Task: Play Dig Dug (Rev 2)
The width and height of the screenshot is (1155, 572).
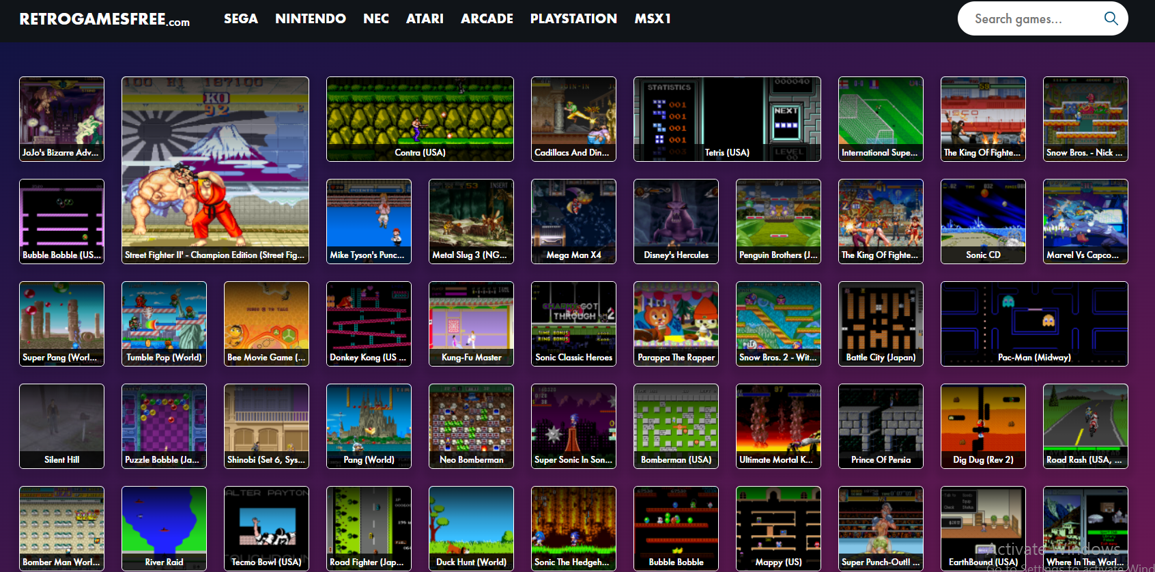Action: [983, 426]
